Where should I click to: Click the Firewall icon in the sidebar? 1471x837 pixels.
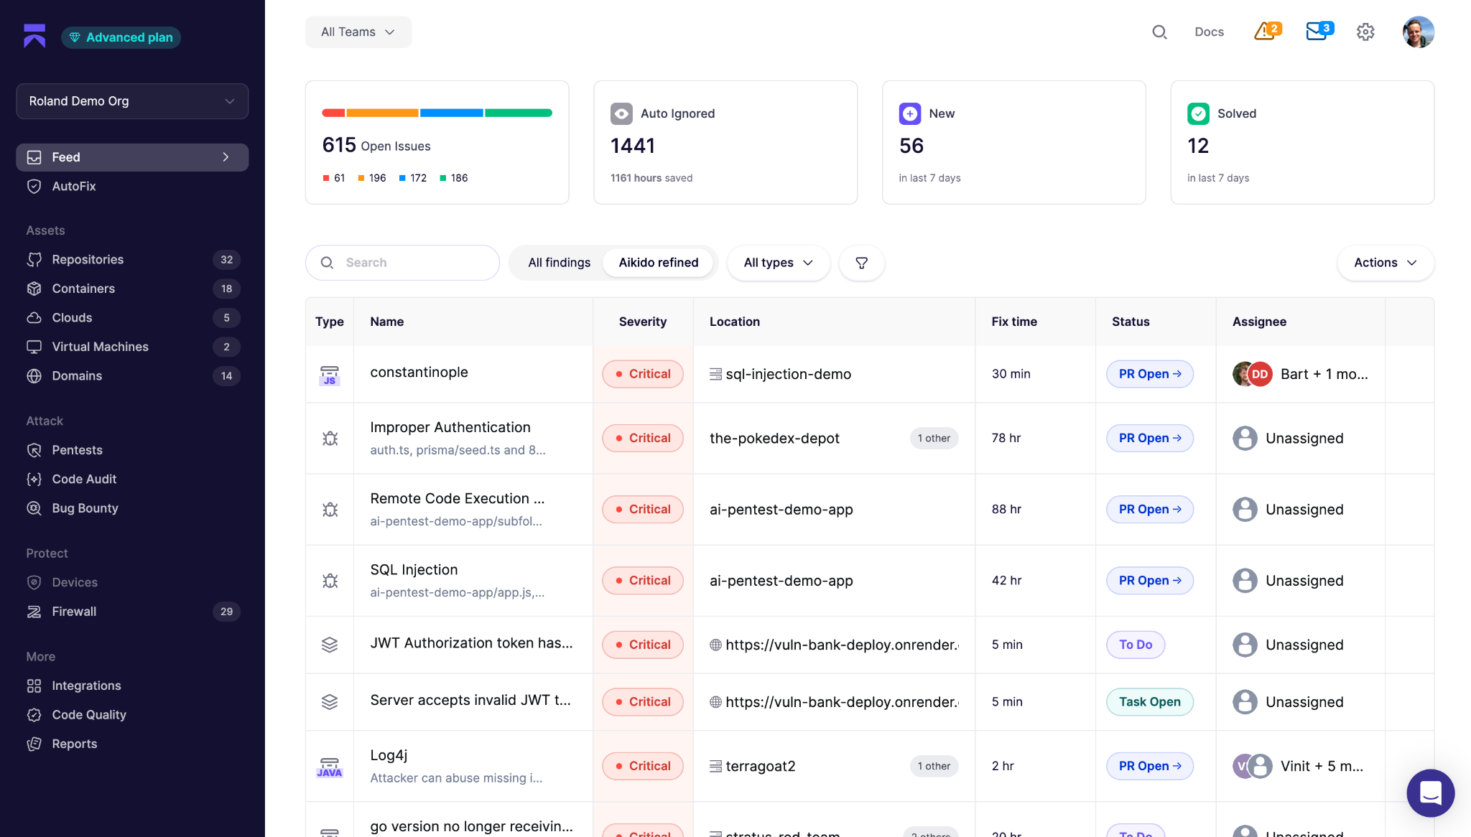point(34,612)
